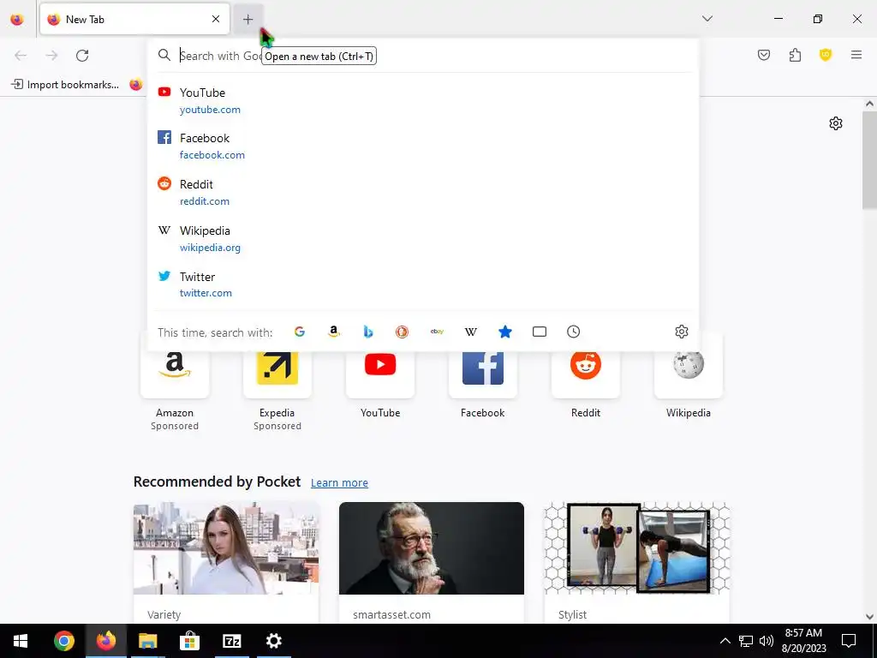Go forward one page
The width and height of the screenshot is (877, 658).
pos(51,56)
